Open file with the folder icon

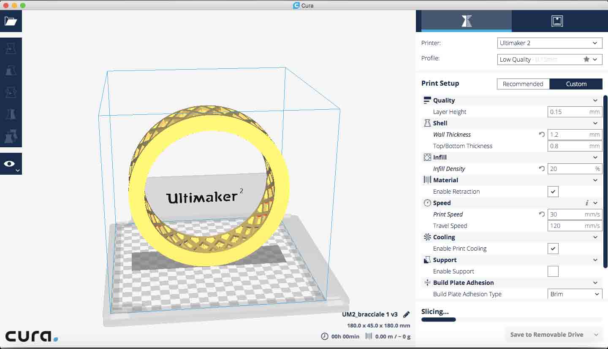pos(11,22)
